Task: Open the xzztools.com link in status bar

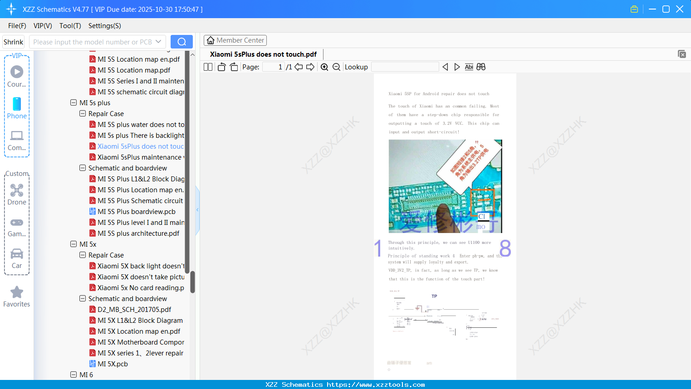Action: pos(376,384)
